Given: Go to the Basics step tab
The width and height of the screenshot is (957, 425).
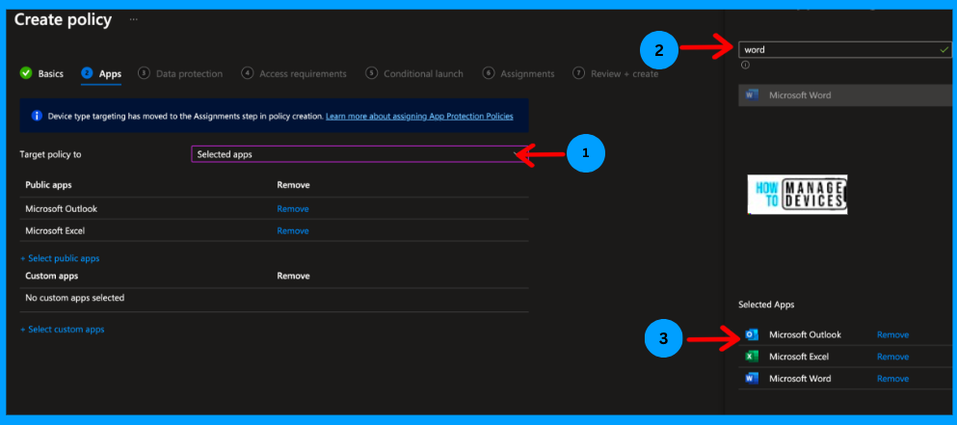Looking at the screenshot, I should point(50,73).
